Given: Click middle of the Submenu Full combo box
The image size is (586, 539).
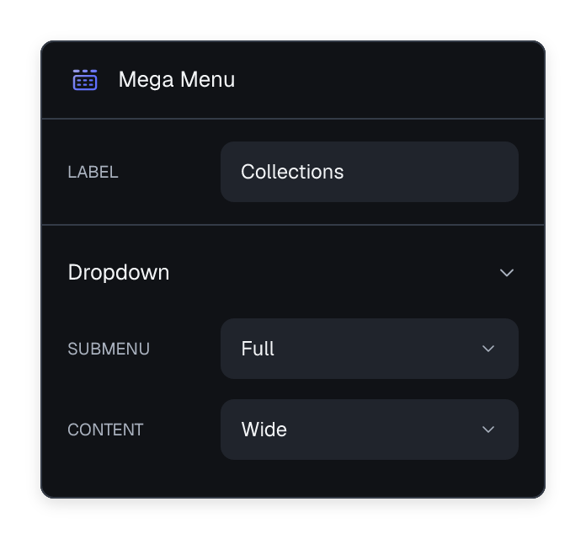Looking at the screenshot, I should click(x=370, y=349).
